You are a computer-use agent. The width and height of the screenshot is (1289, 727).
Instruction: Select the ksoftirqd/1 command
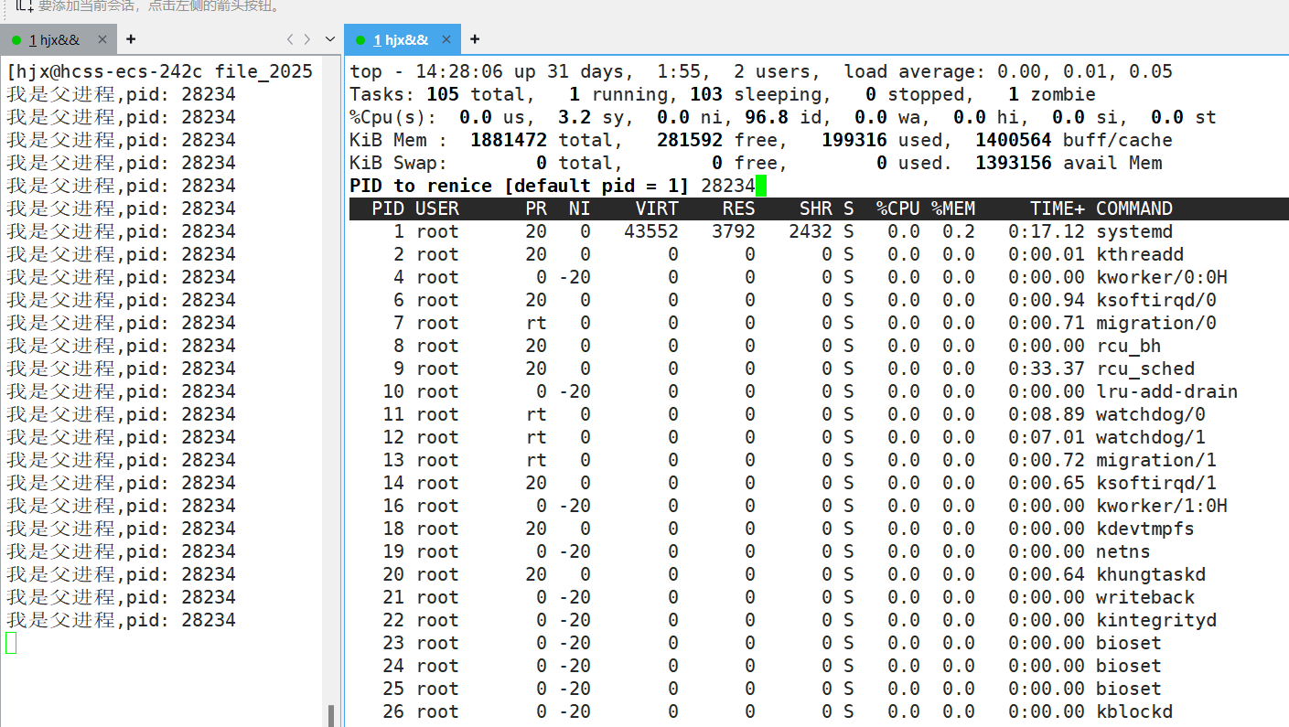1156,483
